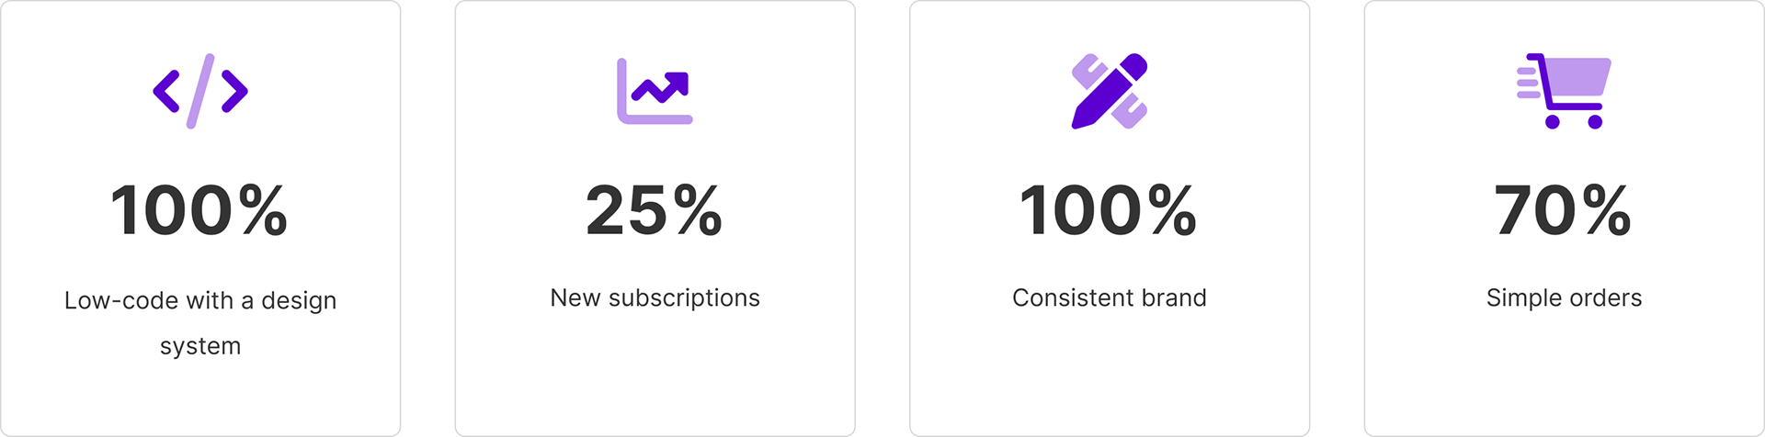Click the 70% statistic number
Screen dimensions: 1765x437
coord(1564,211)
